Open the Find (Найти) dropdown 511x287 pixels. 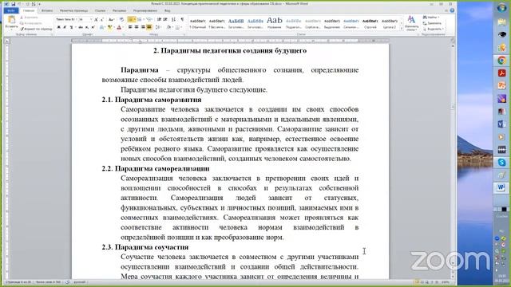pos(431,18)
